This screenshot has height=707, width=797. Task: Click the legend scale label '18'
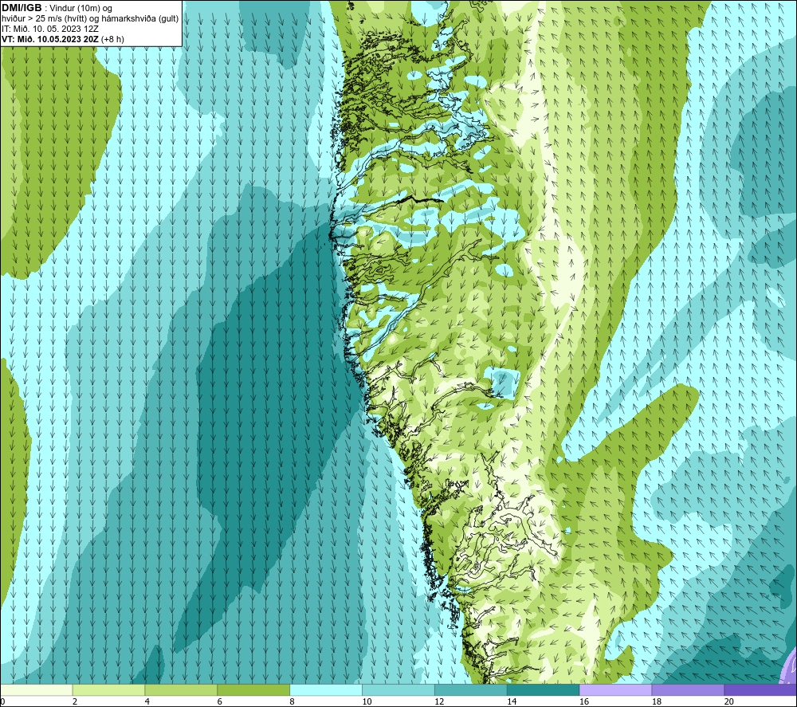click(656, 701)
